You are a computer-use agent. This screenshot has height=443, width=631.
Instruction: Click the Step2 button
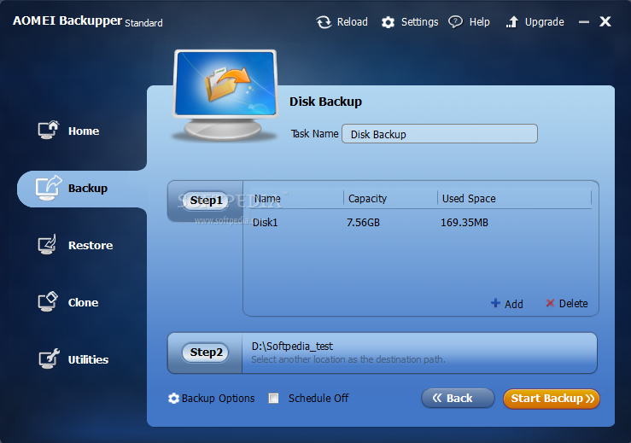[206, 353]
